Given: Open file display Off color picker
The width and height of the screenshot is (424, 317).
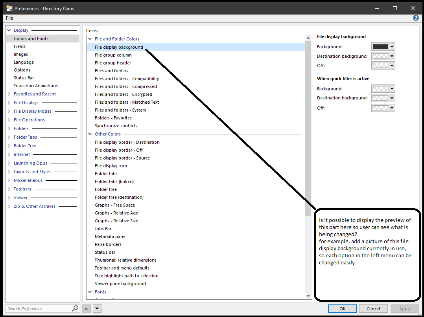Looking at the screenshot, I should click(x=383, y=66).
